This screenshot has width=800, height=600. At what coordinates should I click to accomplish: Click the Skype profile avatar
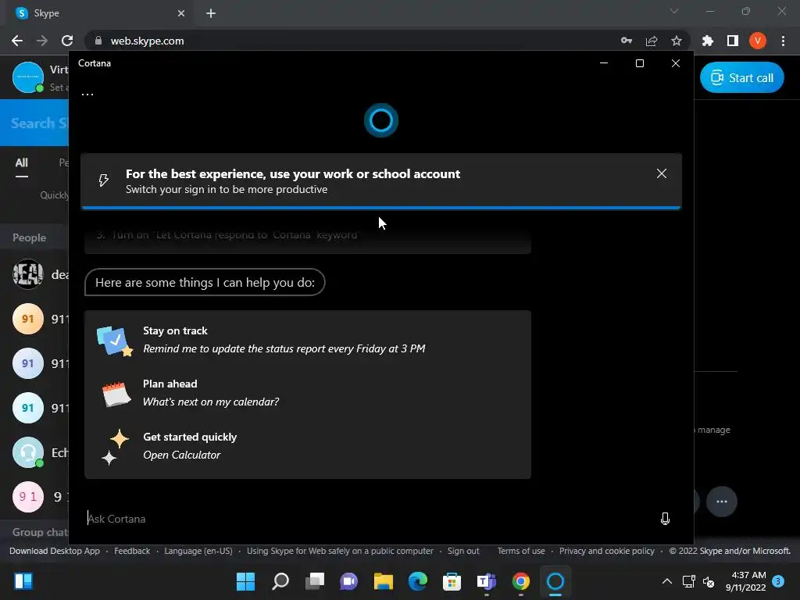(28, 77)
